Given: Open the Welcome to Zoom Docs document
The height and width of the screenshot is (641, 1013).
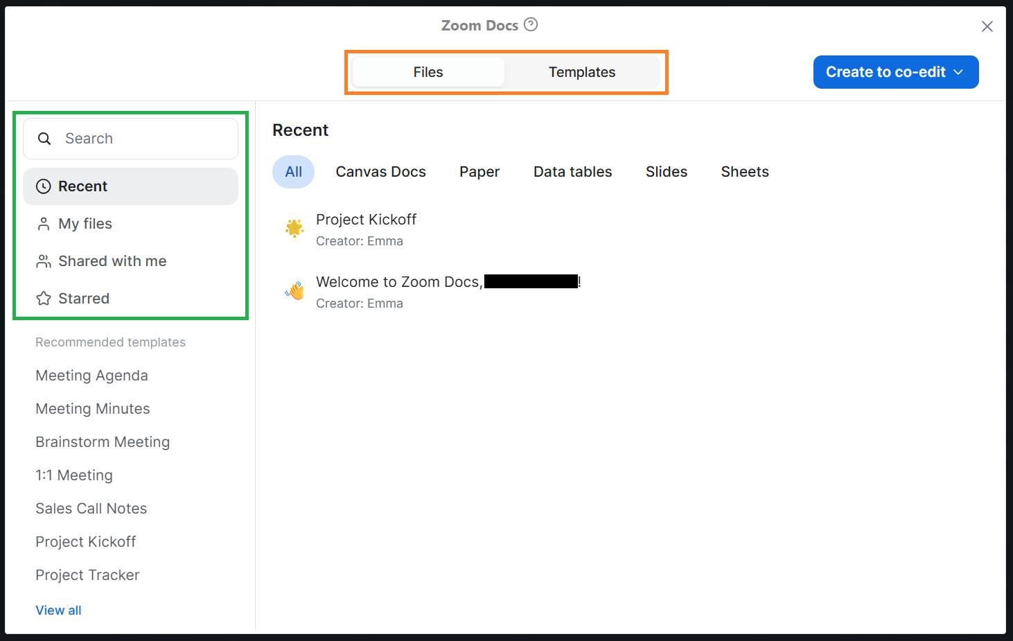Looking at the screenshot, I should [x=448, y=282].
